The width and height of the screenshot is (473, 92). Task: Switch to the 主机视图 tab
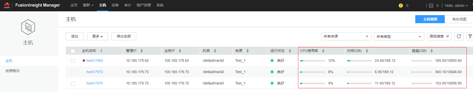tap(430, 19)
